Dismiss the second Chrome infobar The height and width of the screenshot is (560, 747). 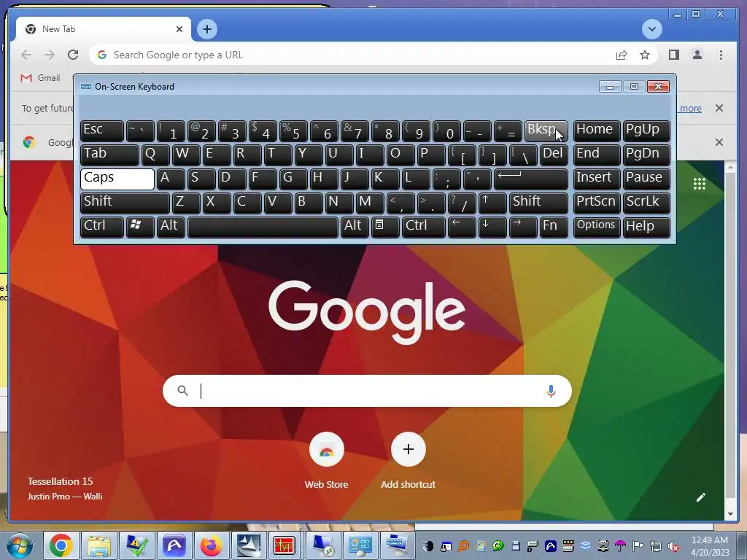point(719,142)
